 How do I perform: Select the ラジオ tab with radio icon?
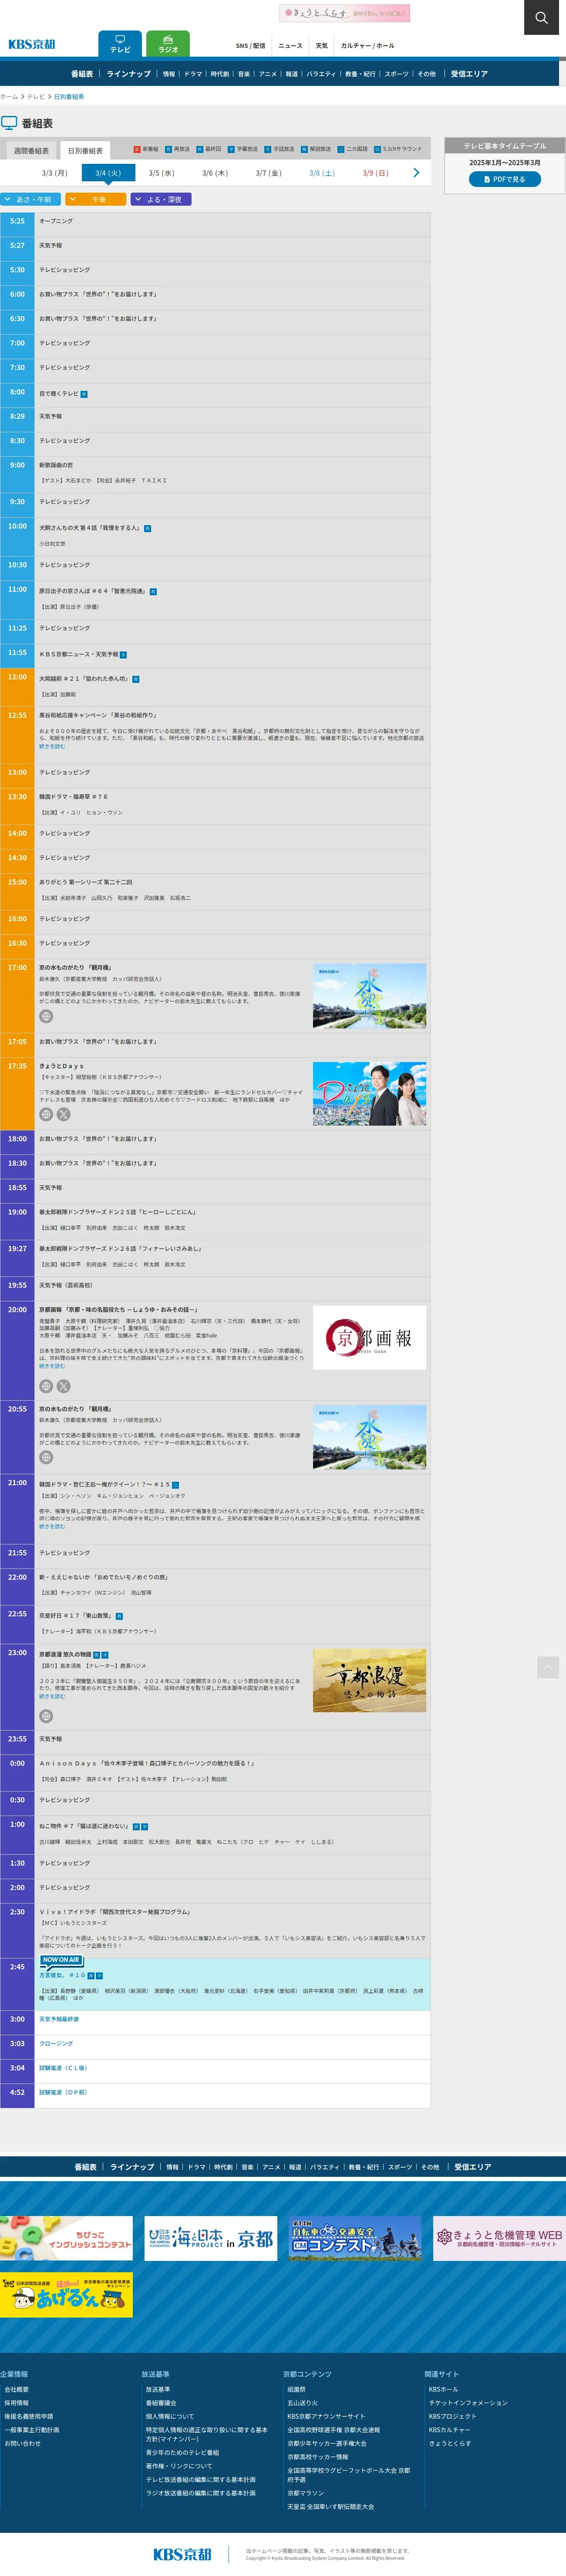coord(168,44)
